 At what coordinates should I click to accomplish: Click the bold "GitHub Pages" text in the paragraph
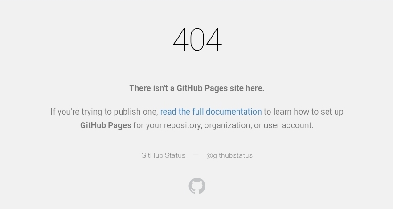(x=106, y=125)
